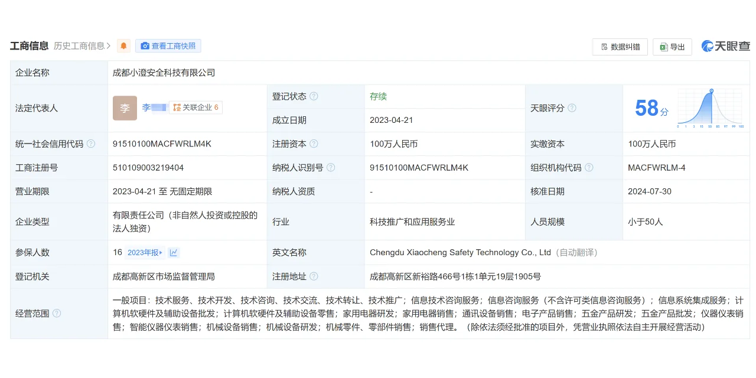Expand the 经营范围 help marker

pos(56,314)
